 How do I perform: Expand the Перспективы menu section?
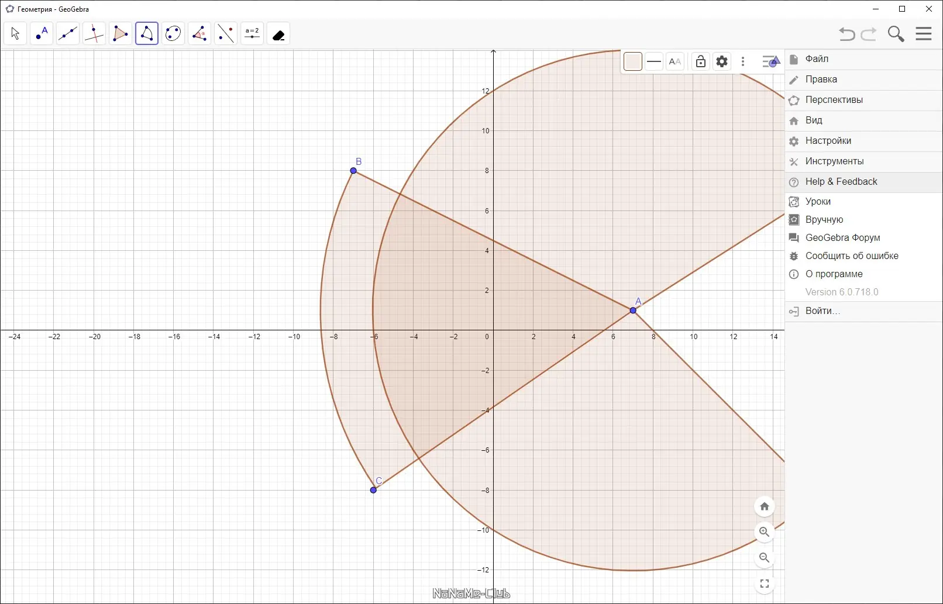(864, 100)
